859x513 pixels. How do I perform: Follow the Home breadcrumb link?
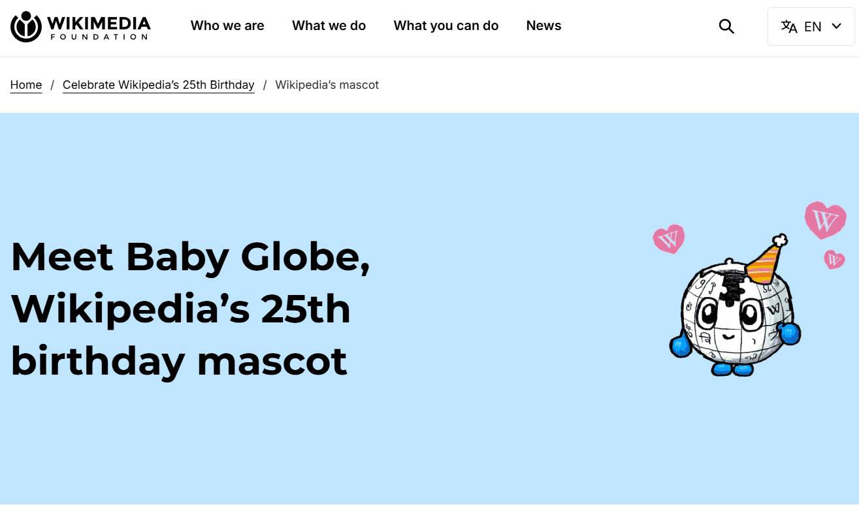click(x=26, y=85)
